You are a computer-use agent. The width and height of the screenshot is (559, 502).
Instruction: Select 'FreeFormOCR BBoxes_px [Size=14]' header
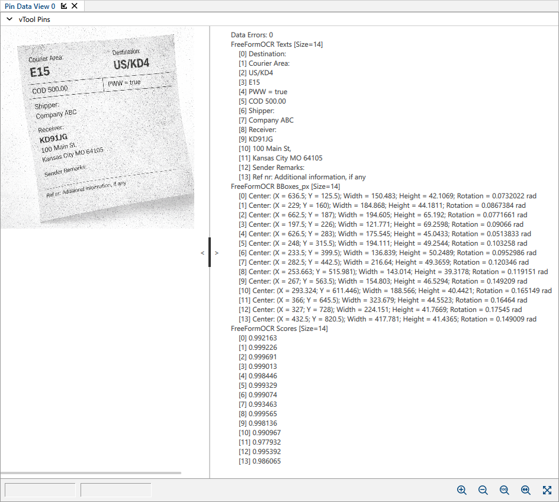[285, 186]
